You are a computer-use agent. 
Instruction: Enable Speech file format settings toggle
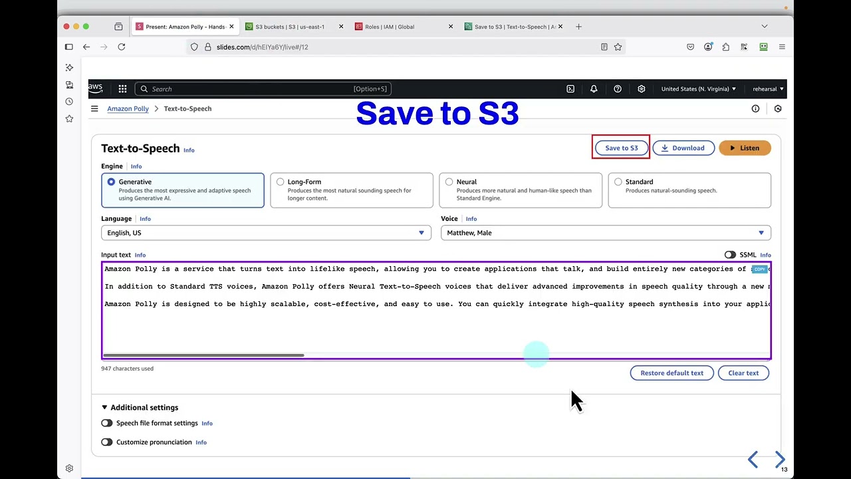(x=107, y=423)
